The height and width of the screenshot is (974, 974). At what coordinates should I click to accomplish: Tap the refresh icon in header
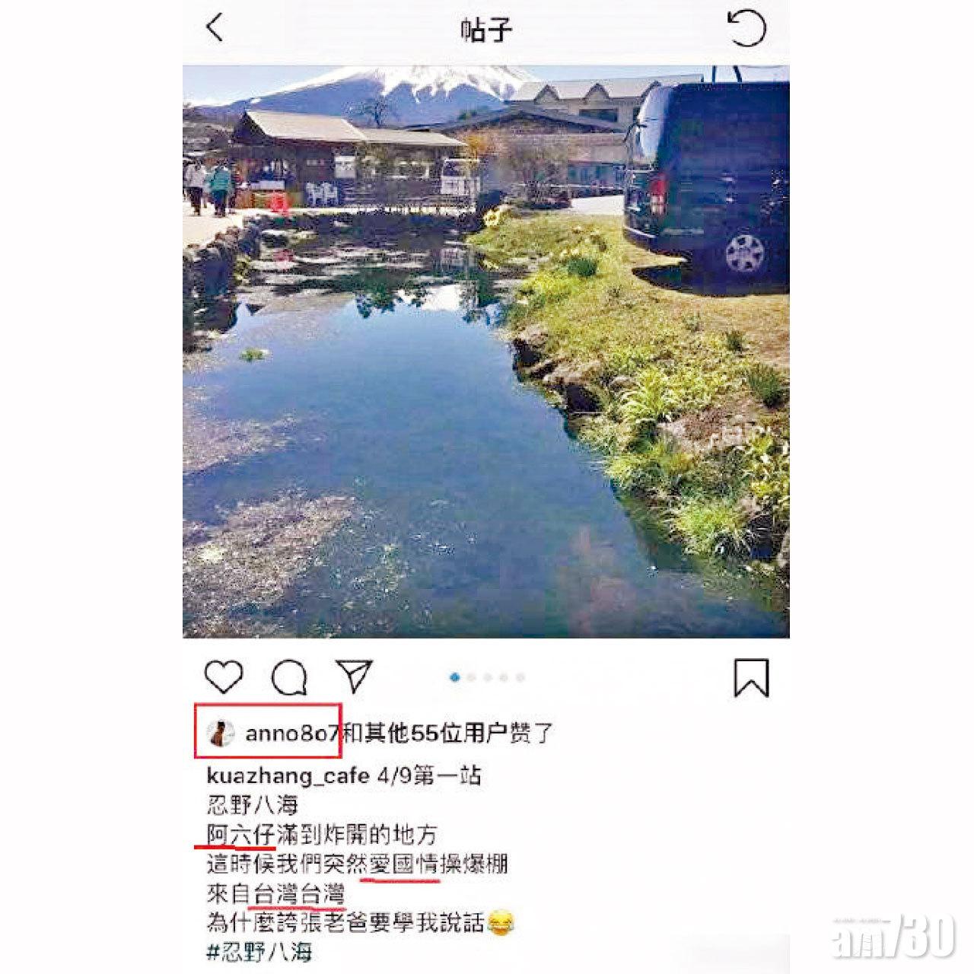(x=746, y=28)
